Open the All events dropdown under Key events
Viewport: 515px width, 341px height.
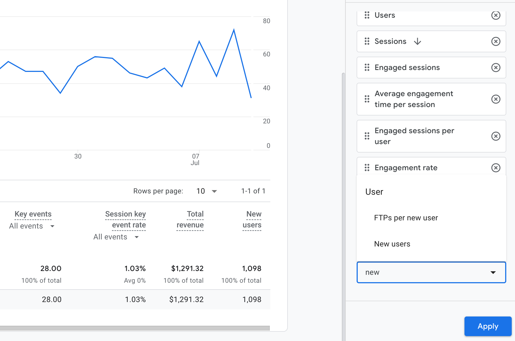click(x=32, y=226)
